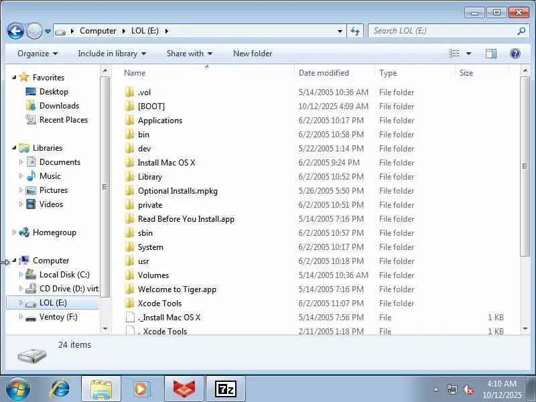Open the Share with menu
The image size is (536, 402).
(x=189, y=54)
